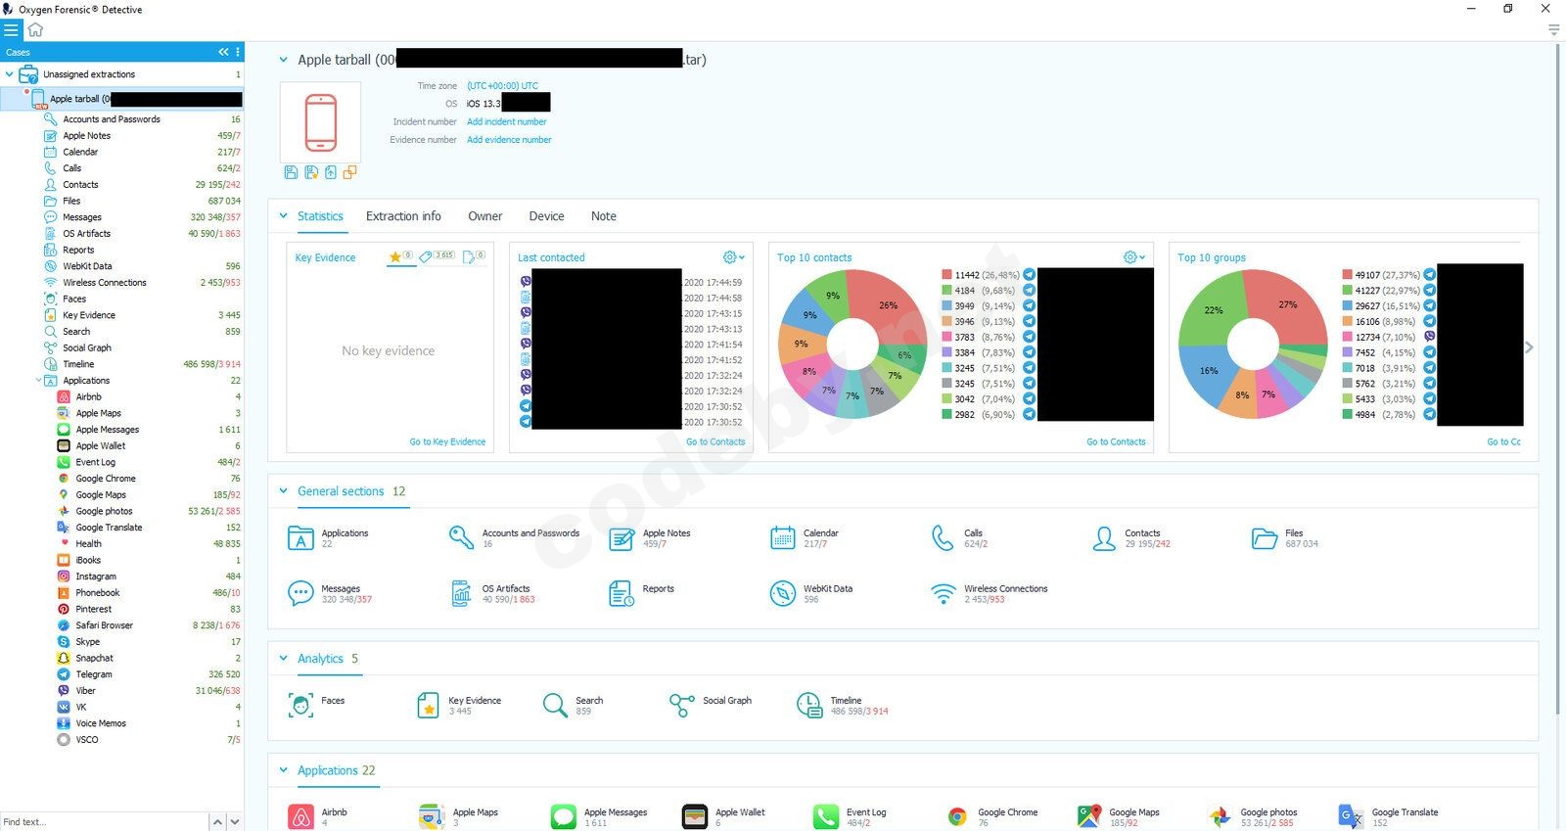Image resolution: width=1566 pixels, height=831 pixels.
Task: Open the Airbnb application tile
Action: (x=317, y=816)
